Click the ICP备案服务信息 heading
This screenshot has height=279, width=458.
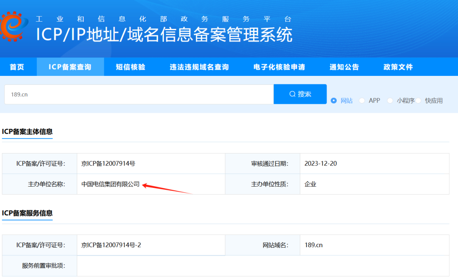[x=27, y=213]
